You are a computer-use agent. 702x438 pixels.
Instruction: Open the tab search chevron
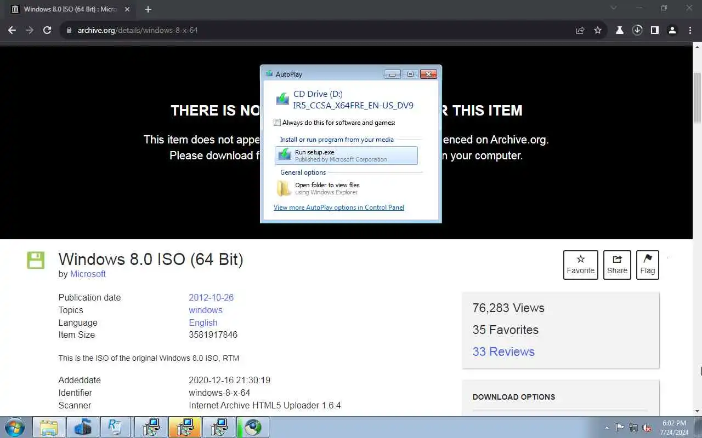[614, 8]
